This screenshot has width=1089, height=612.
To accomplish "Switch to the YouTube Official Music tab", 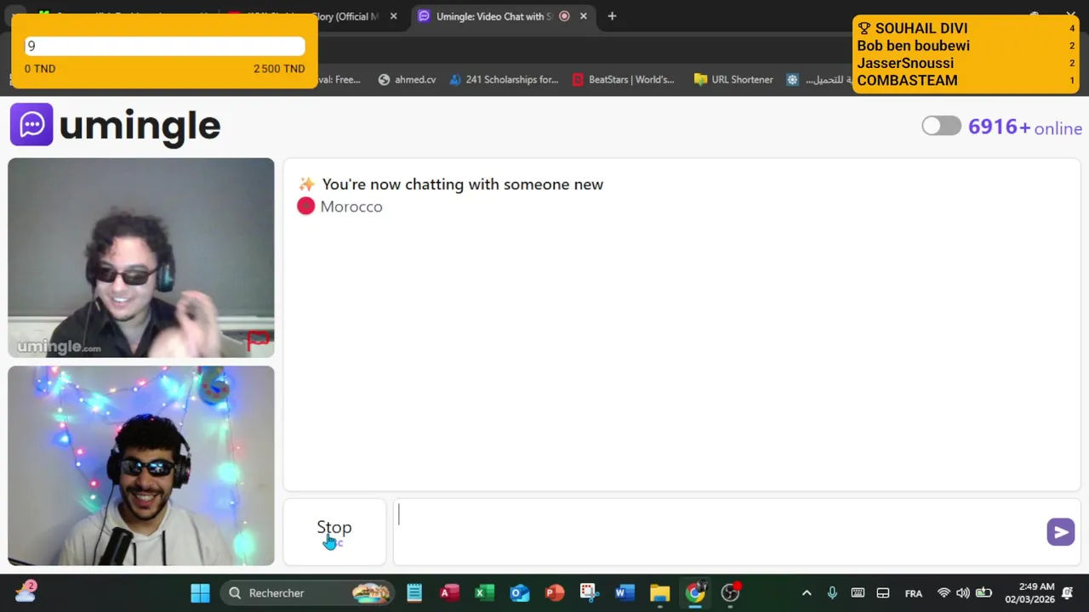I will tap(311, 16).
